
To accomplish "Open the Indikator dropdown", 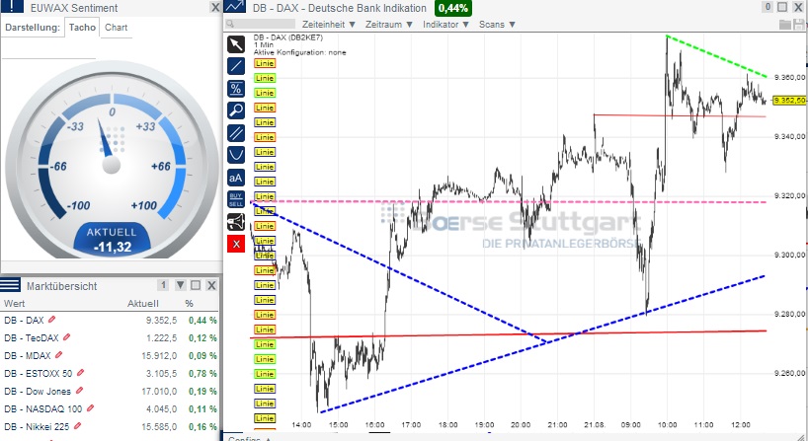I will click(x=445, y=25).
